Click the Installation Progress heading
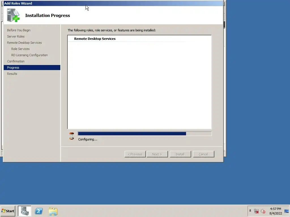Viewport: 290px width, 217px height. coord(48,16)
